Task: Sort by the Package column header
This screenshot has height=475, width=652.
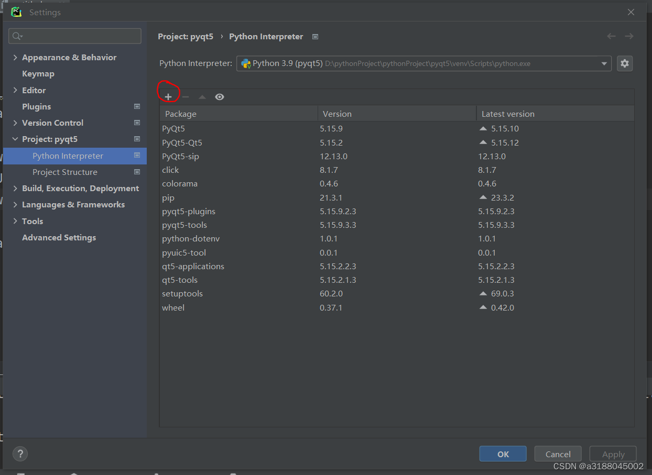Action: (x=239, y=114)
